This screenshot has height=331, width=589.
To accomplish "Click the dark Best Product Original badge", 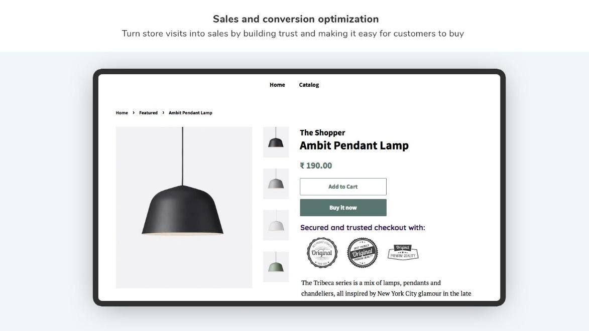I will [363, 253].
